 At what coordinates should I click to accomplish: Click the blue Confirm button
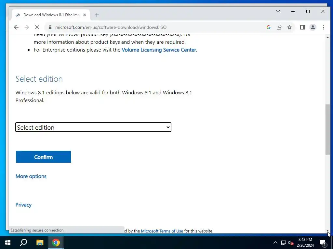pyautogui.click(x=43, y=157)
